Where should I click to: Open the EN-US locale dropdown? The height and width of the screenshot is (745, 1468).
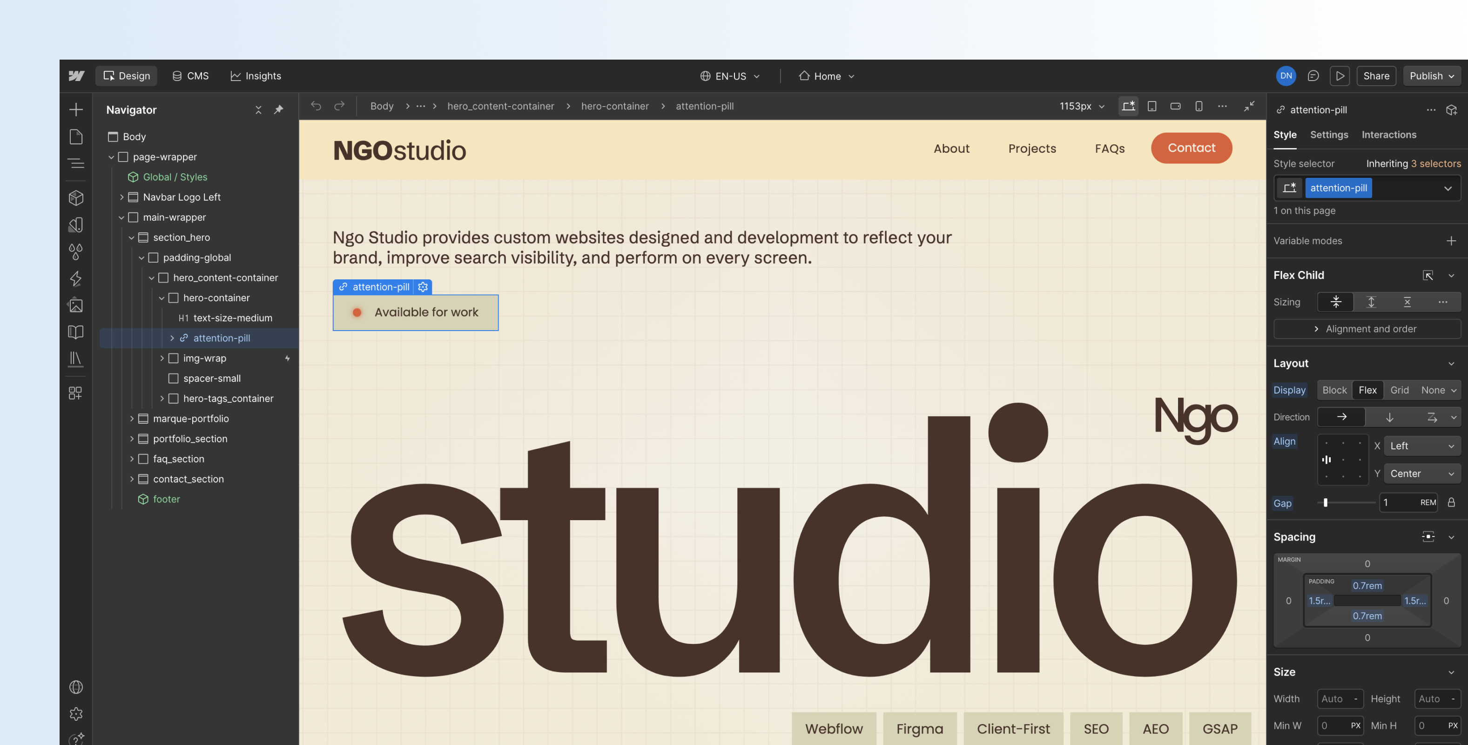pyautogui.click(x=730, y=76)
